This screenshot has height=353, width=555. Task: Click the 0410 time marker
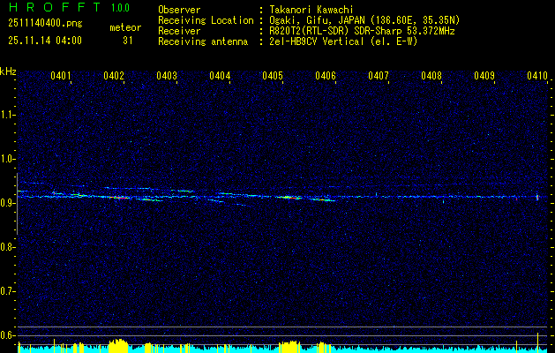537,77
